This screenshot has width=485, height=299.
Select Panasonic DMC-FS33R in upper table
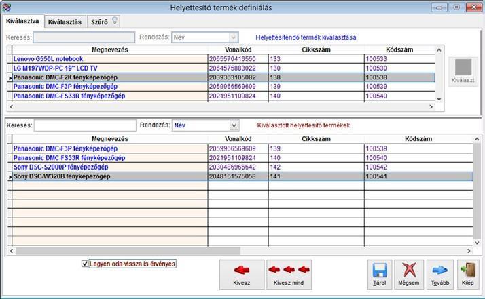(221, 96)
